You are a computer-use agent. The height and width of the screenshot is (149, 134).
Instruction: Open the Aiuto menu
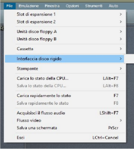click(113, 6)
